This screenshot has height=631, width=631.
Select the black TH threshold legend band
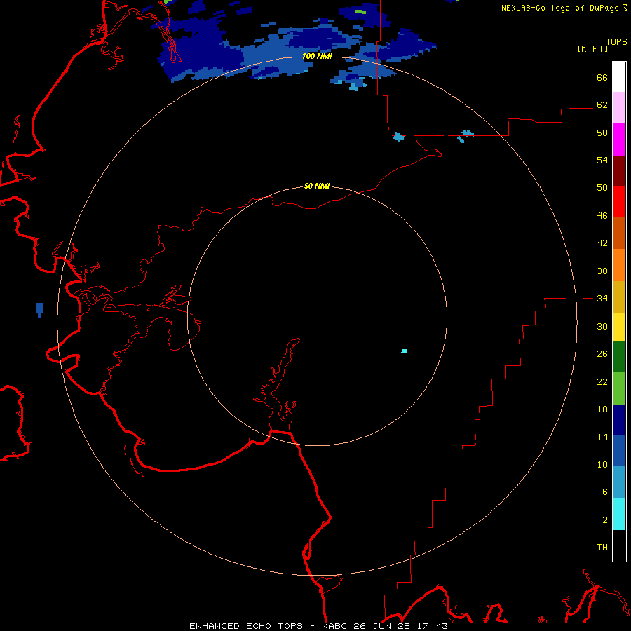619,545
